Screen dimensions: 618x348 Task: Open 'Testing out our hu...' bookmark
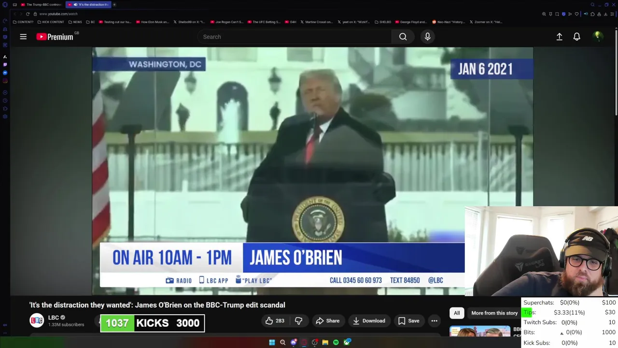coord(115,22)
